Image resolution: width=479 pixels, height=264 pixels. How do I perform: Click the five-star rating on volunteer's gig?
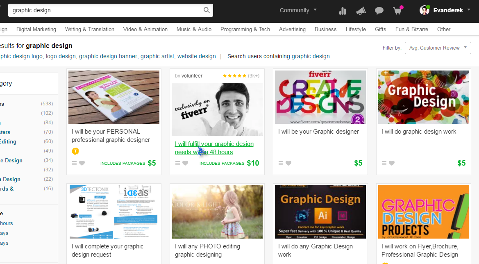pos(234,76)
